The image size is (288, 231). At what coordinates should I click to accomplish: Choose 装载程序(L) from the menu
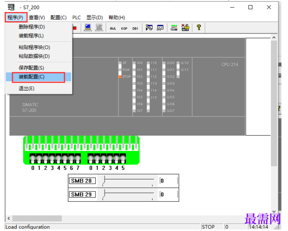click(x=39, y=36)
